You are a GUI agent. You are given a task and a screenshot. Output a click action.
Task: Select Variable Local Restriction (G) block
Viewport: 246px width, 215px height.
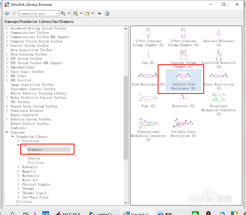click(183, 128)
